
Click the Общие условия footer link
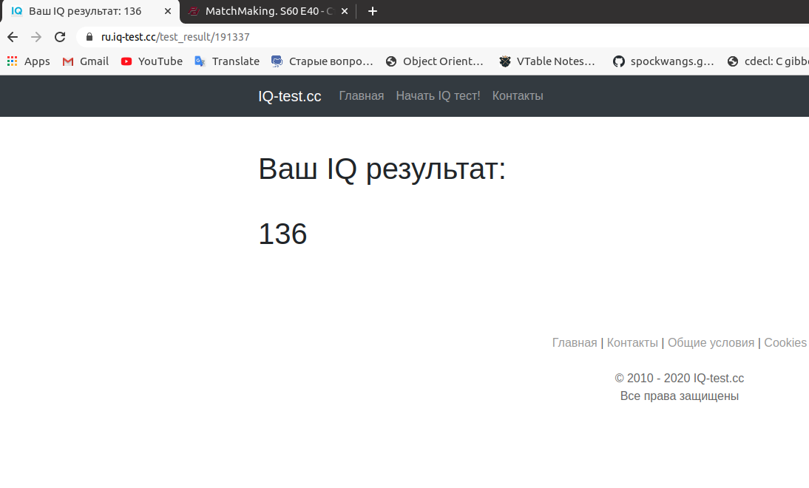pos(711,343)
